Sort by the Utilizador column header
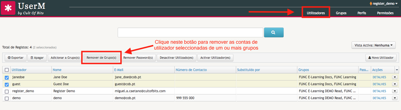 point(31,70)
